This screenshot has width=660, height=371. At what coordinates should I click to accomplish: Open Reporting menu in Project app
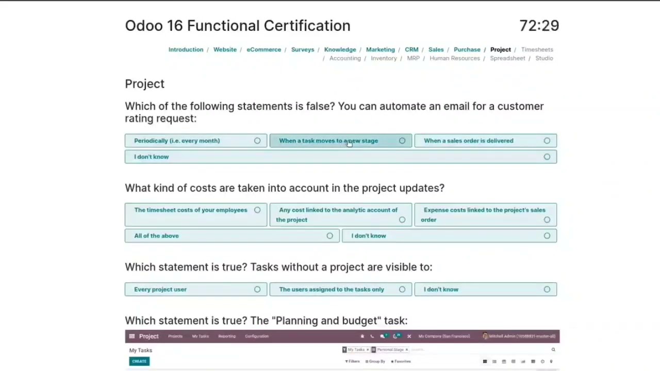click(227, 336)
